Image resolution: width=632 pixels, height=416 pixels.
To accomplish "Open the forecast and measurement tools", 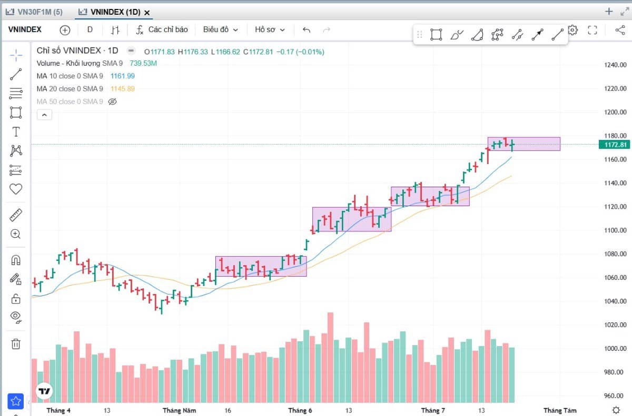I will (x=16, y=170).
